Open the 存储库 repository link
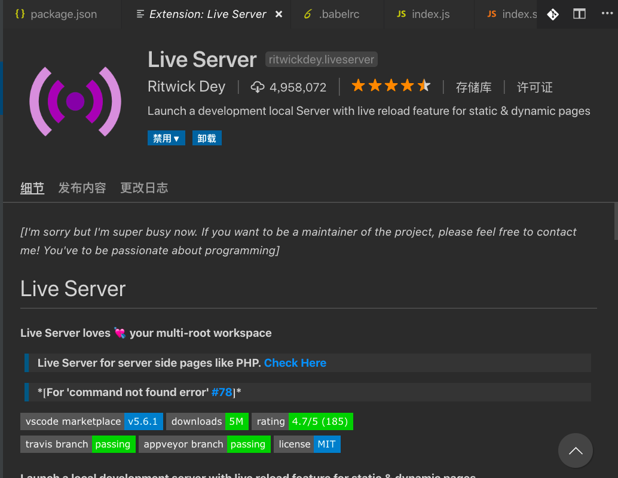618x478 pixels. coord(474,87)
